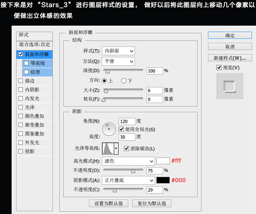
Task: Tick the 内阴影 checkbox
Action: click(x=20, y=89)
